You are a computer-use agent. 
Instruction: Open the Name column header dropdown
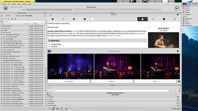coord(25,24)
